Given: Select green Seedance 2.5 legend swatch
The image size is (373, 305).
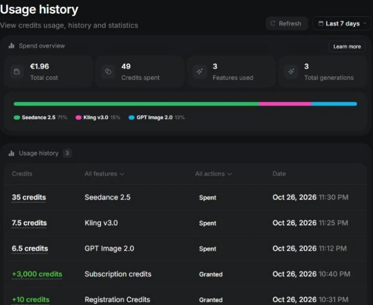Looking at the screenshot, I should click(16, 118).
